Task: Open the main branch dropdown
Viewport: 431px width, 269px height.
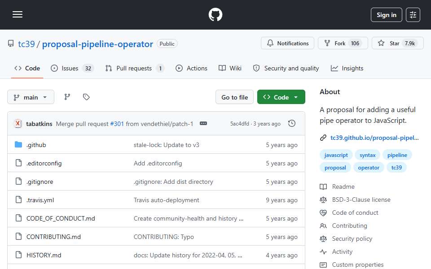Action: 31,97
